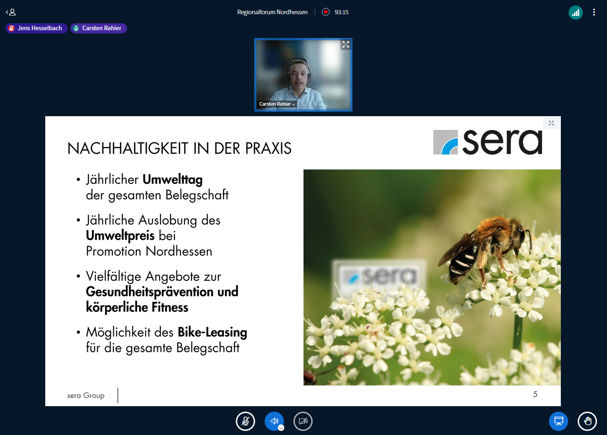607x435 pixels.
Task: Unmute the microphone
Action: click(245, 421)
